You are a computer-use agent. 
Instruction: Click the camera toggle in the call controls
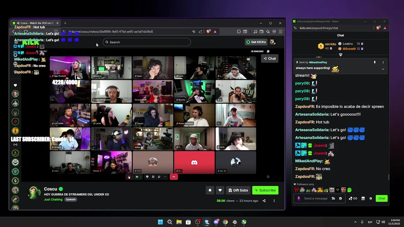click(x=137, y=177)
